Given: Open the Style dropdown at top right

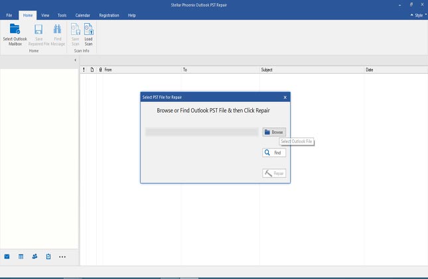Looking at the screenshot, I should coord(417,15).
